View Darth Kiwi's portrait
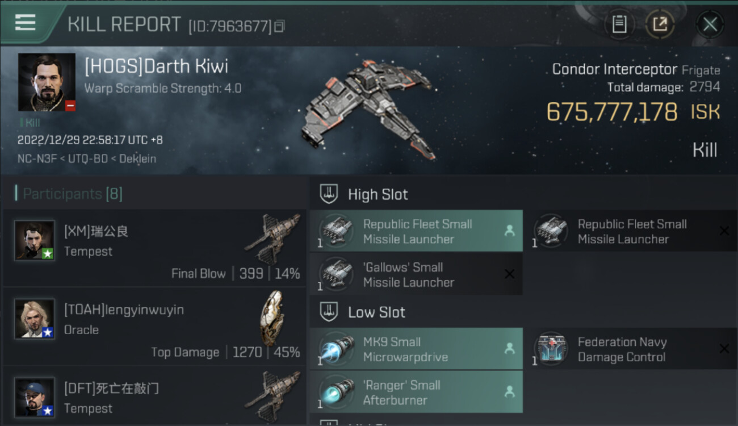This screenshot has width=738, height=426. click(47, 82)
